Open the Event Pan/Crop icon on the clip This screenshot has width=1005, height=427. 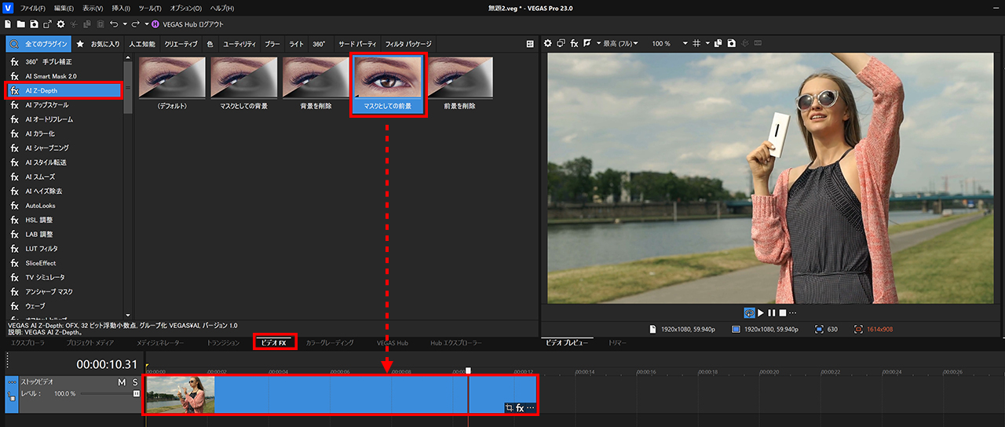[510, 407]
